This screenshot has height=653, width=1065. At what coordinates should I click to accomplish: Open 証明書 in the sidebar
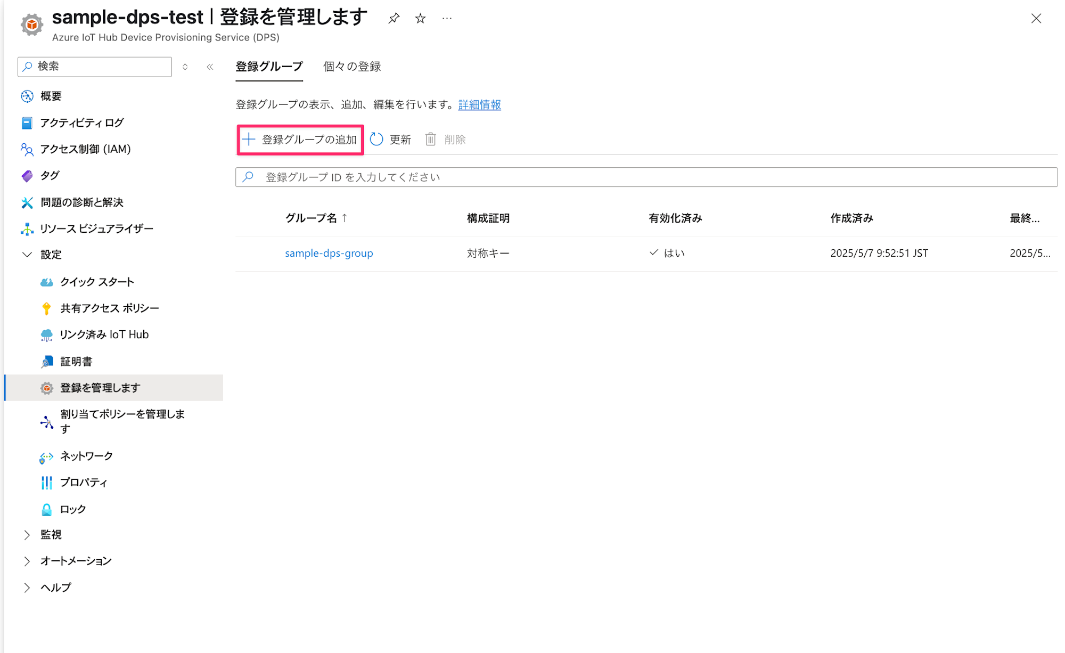76,362
